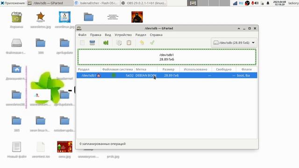
Task: Click the Использовано column header
Action: (x=195, y=70)
